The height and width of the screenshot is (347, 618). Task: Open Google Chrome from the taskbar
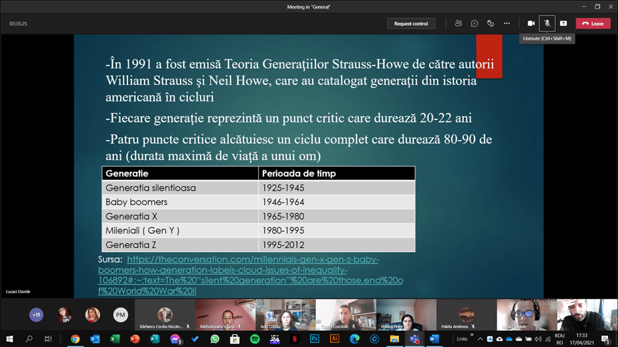(x=76, y=339)
